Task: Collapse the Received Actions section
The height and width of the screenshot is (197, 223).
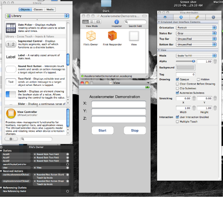Action: point(1,171)
